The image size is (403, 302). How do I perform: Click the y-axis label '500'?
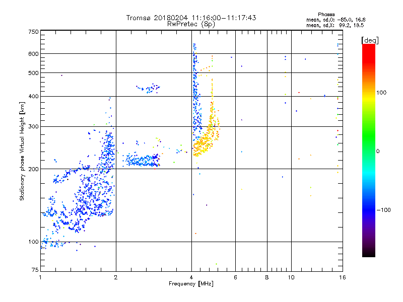[x=33, y=73]
